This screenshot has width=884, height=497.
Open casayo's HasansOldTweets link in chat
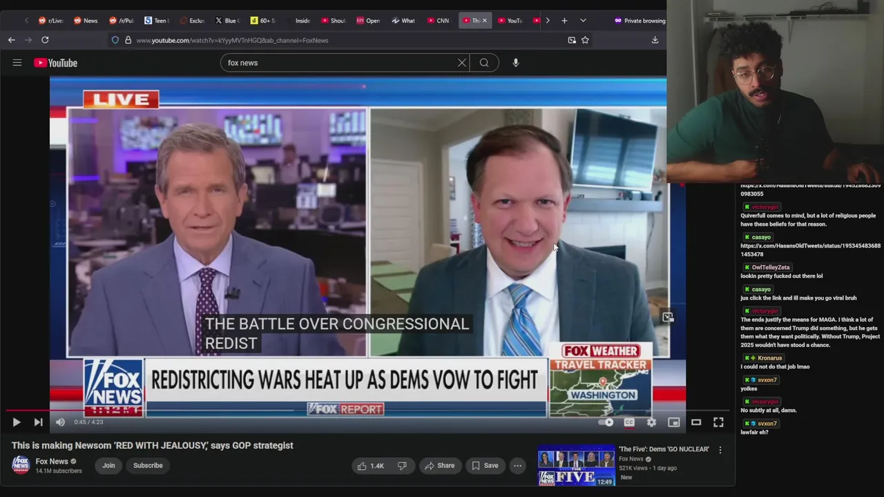811,250
